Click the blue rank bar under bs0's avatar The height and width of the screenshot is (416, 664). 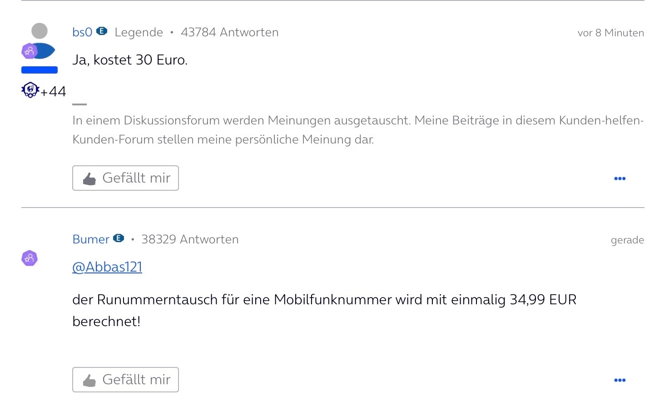(40, 70)
